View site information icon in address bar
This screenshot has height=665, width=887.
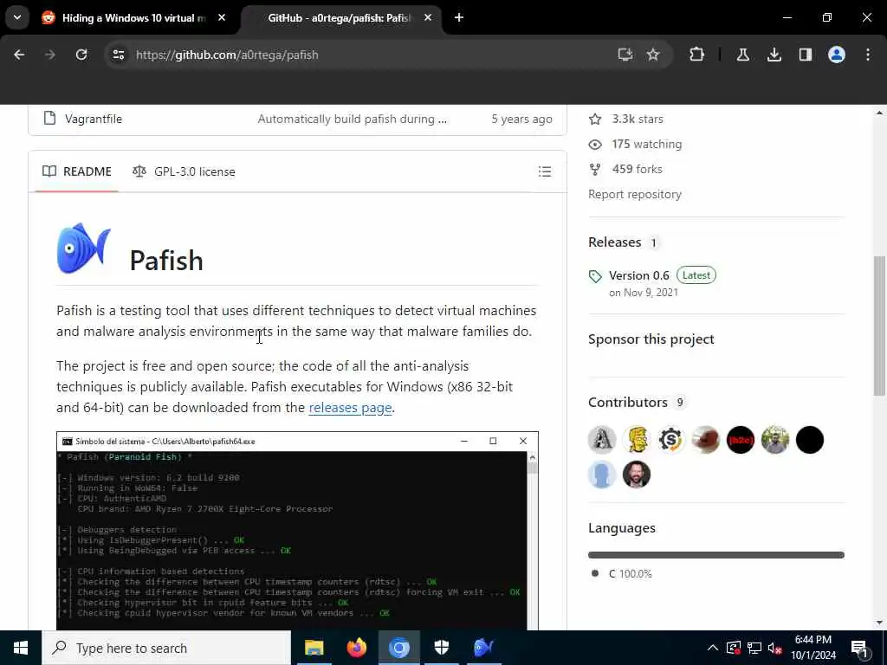pyautogui.click(x=118, y=55)
